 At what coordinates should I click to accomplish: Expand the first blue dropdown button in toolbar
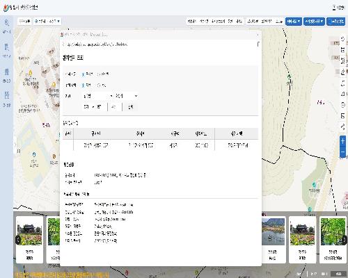pos(294,22)
